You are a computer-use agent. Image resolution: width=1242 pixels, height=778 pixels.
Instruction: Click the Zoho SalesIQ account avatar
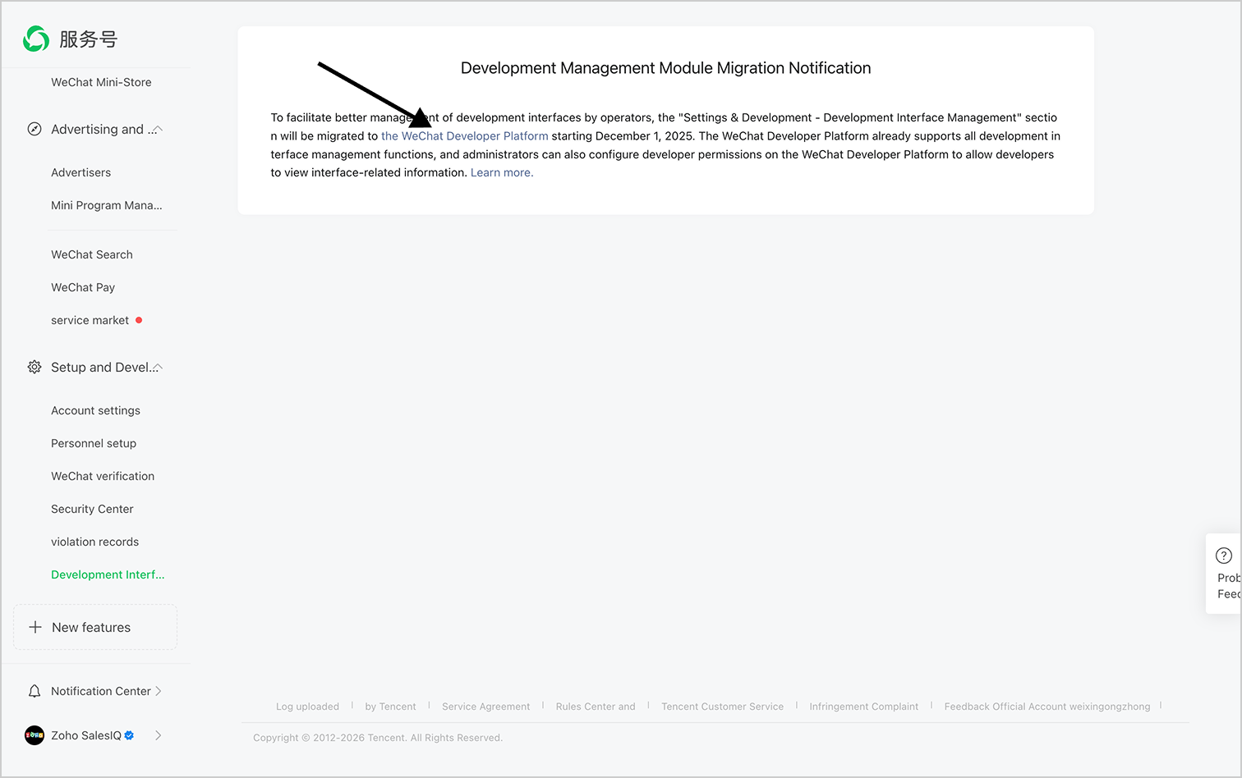coord(34,735)
